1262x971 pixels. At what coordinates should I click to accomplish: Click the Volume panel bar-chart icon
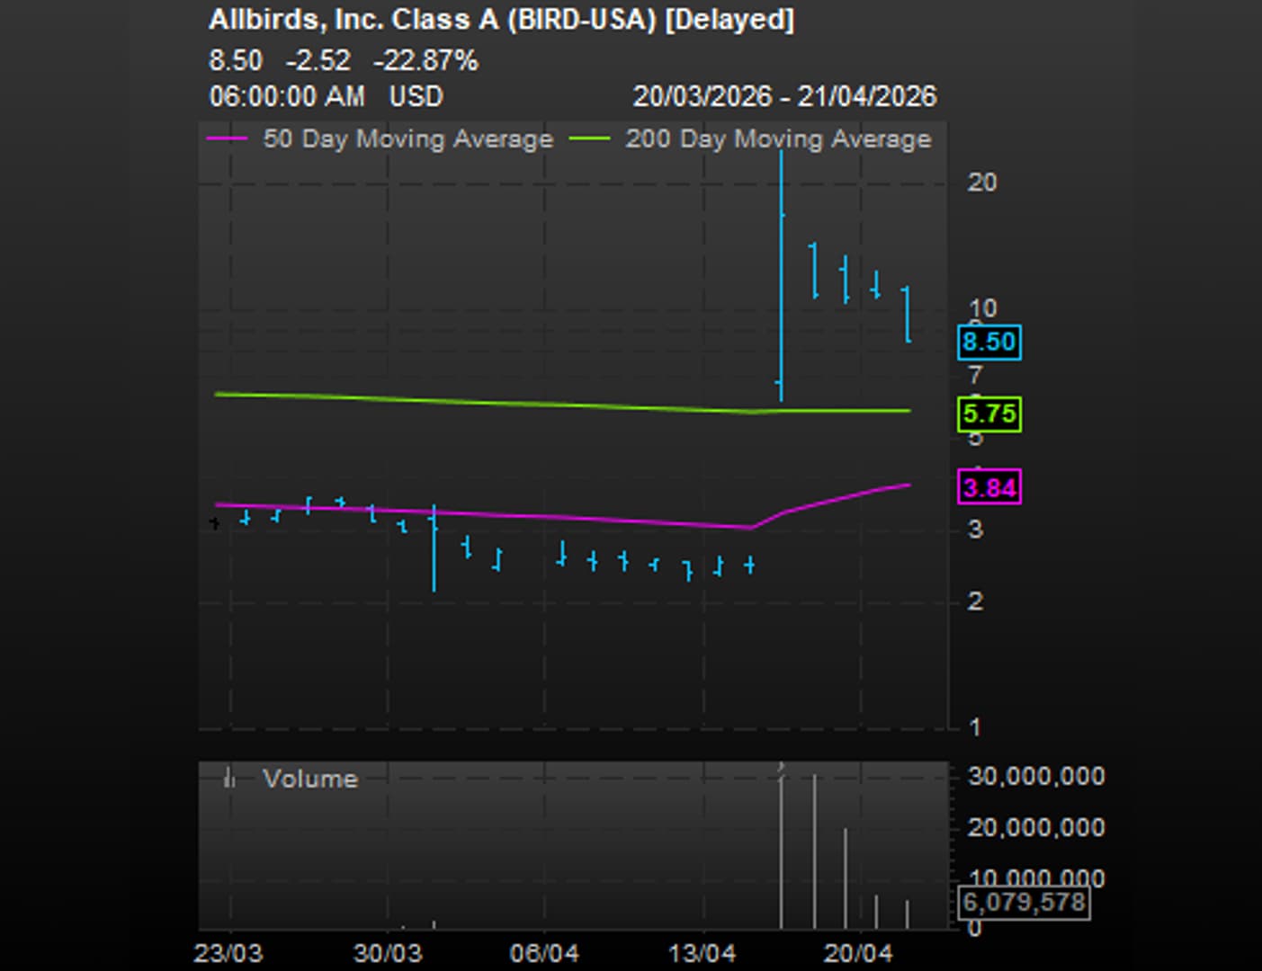tap(228, 778)
